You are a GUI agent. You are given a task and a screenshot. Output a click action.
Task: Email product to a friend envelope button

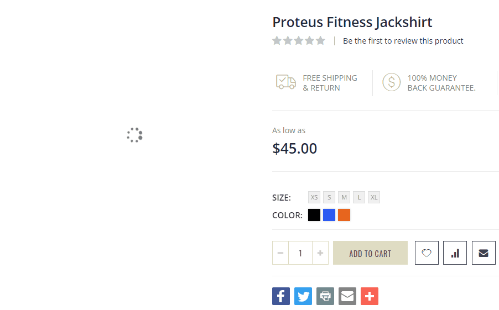click(484, 253)
